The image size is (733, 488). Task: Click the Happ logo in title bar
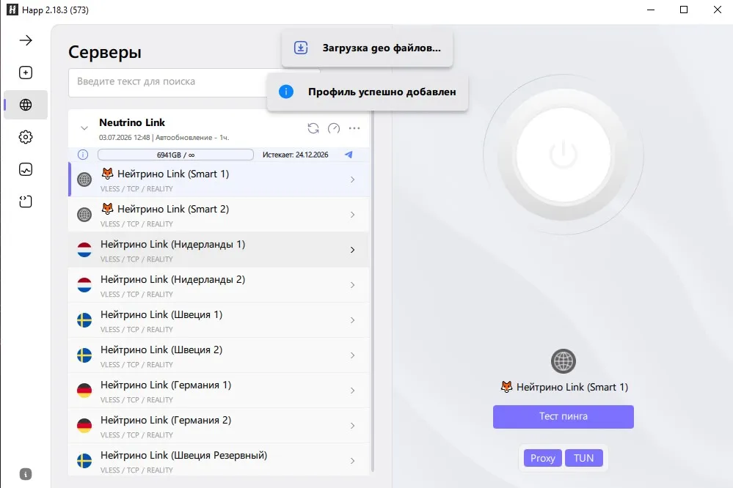click(x=12, y=10)
